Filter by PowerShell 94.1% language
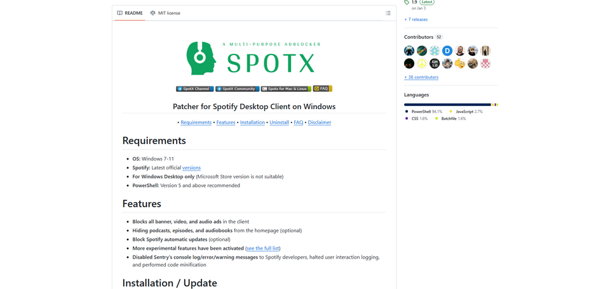Image resolution: width=610 pixels, height=289 pixels. (x=424, y=112)
